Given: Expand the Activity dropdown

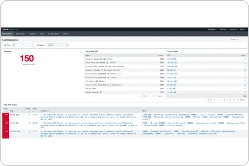Looking at the screenshot, I should click(233, 29).
